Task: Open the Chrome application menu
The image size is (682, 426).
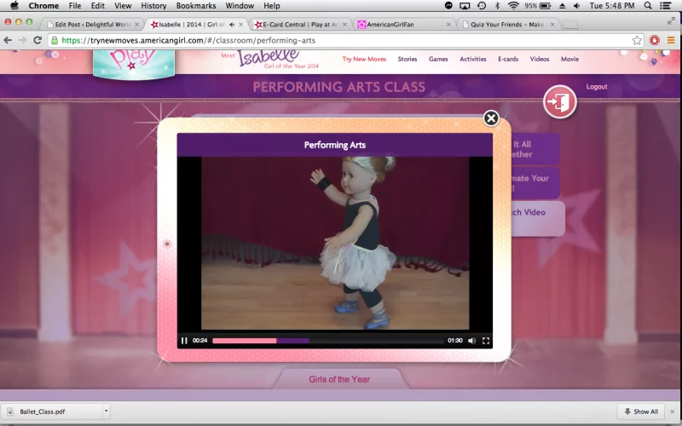Action: point(43,6)
